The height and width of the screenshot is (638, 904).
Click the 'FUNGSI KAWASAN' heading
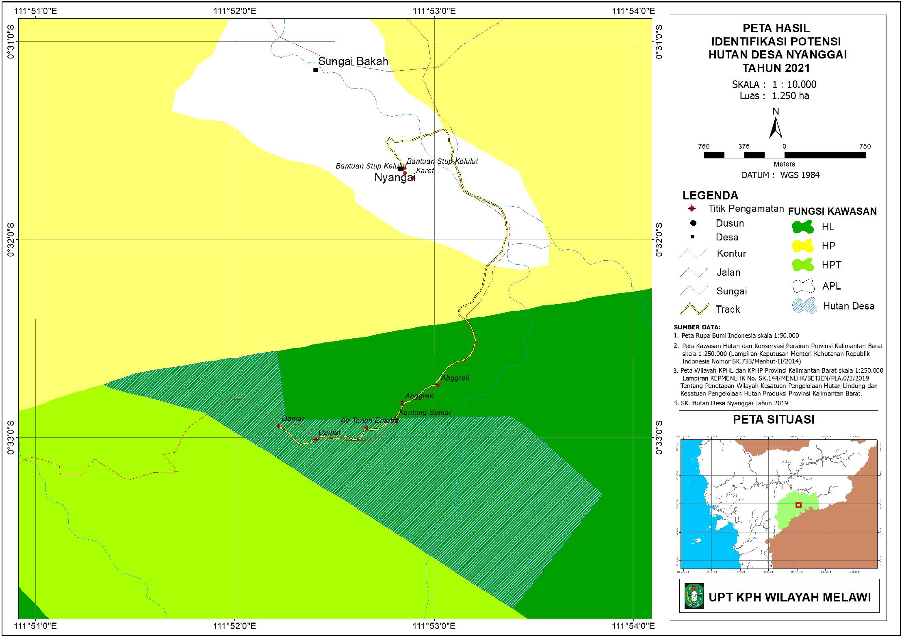pyautogui.click(x=832, y=211)
